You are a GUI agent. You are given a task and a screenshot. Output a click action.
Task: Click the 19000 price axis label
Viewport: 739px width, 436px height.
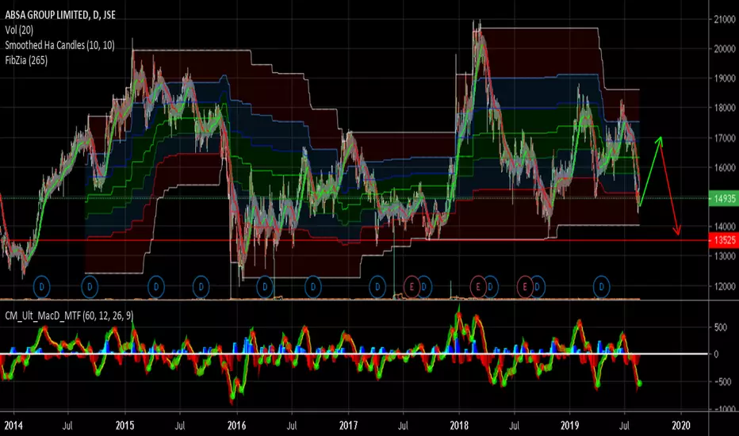[x=725, y=78]
